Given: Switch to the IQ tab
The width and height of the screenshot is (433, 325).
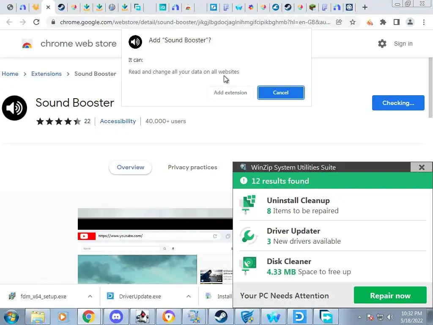Looking at the screenshot, I should click(163, 7).
